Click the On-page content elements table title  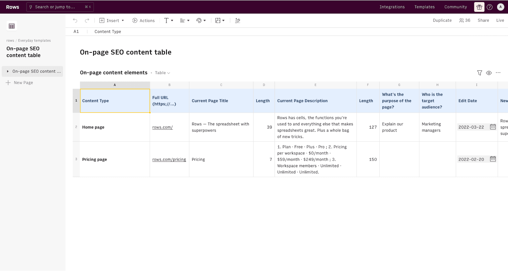(114, 73)
